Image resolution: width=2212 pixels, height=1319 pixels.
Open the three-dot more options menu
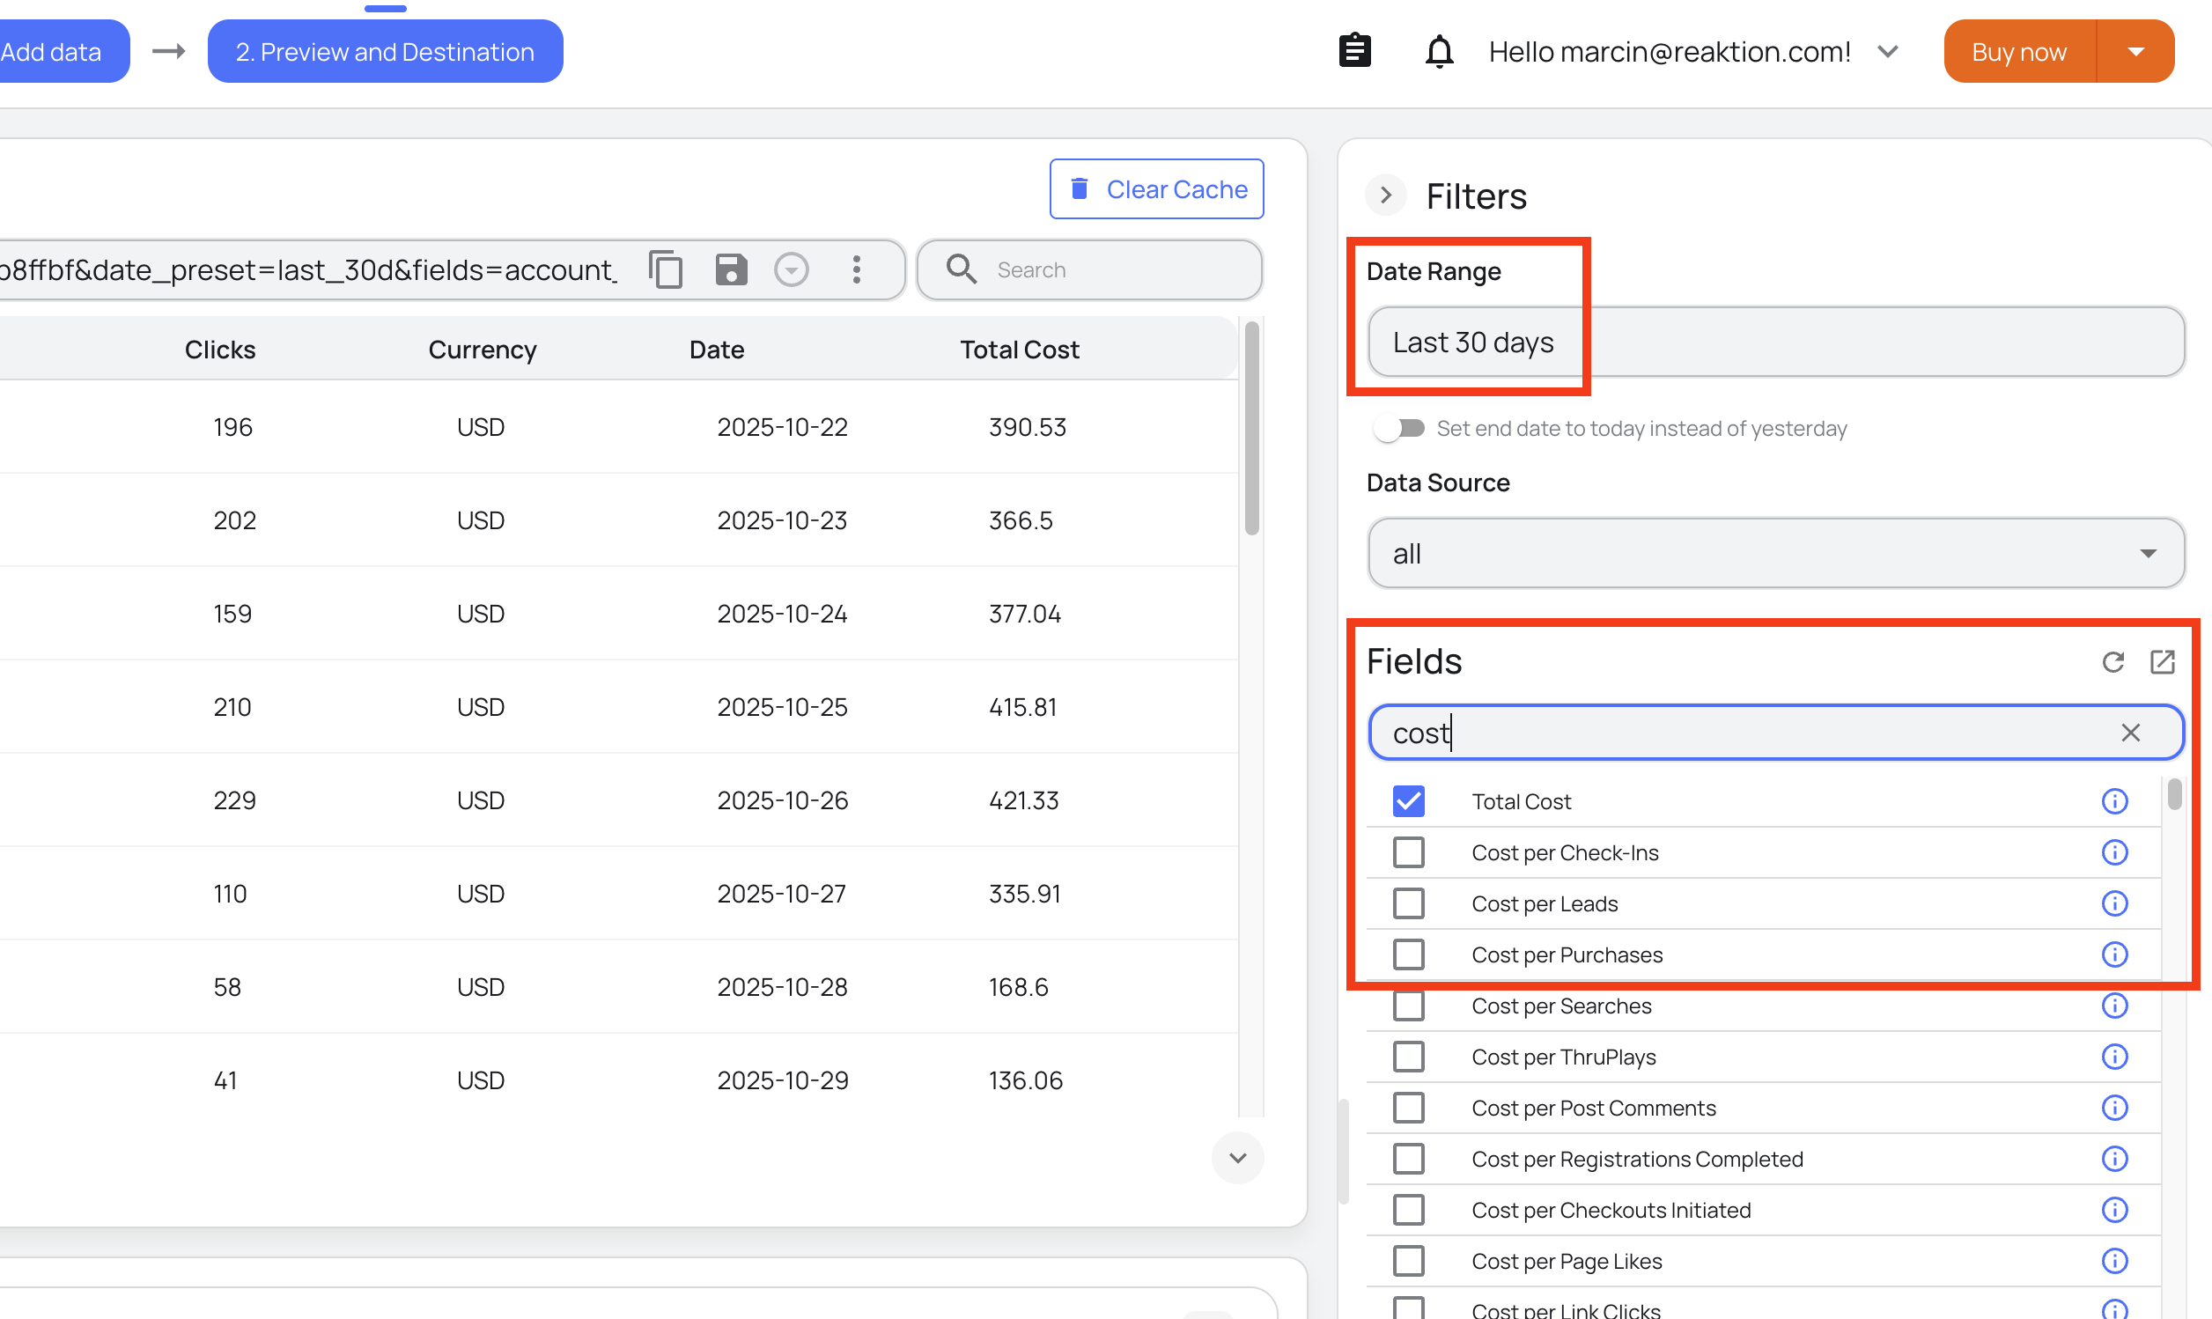pos(856,269)
